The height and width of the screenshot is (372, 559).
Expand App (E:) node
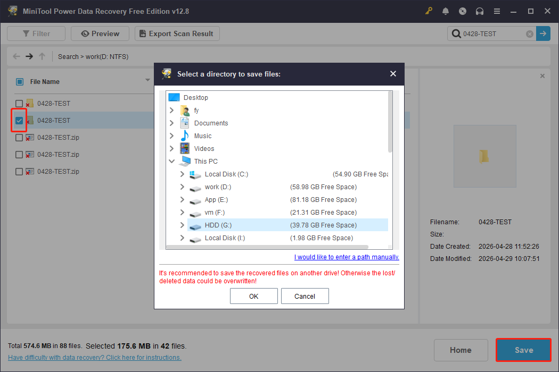pyautogui.click(x=182, y=200)
